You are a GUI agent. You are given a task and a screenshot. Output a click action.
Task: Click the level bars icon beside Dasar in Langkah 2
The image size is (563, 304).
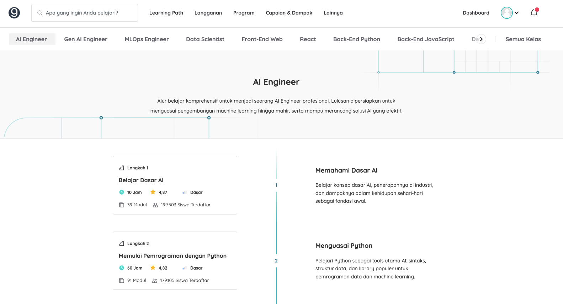tap(185, 268)
